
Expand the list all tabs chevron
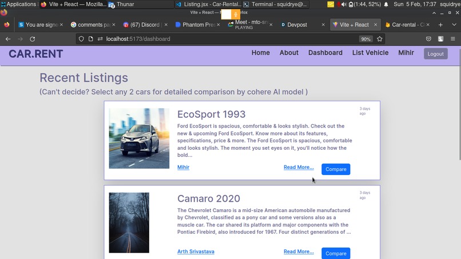(454, 25)
